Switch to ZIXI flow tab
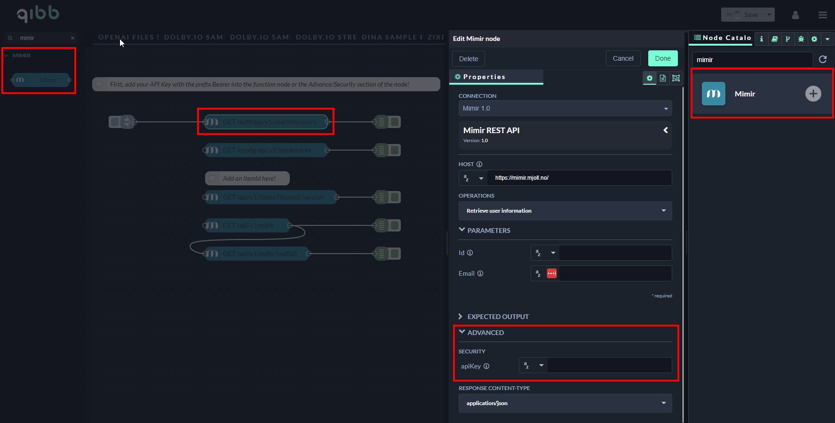The image size is (835, 423). [435, 37]
